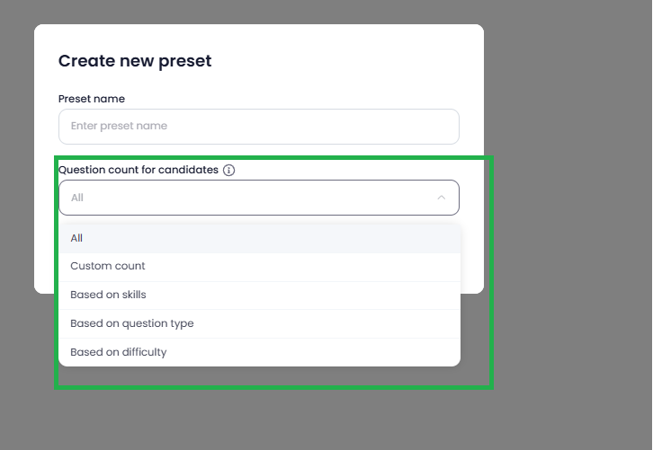Select the highlighted "All" option in list

tap(259, 238)
